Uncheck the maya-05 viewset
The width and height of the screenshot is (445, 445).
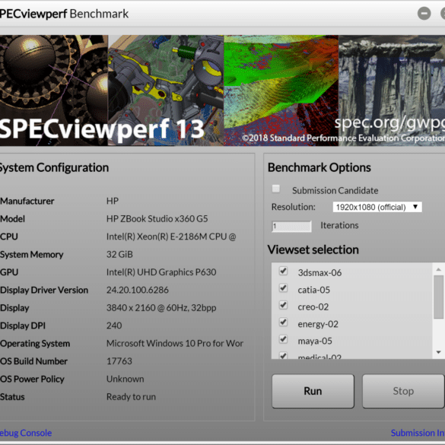point(283,339)
